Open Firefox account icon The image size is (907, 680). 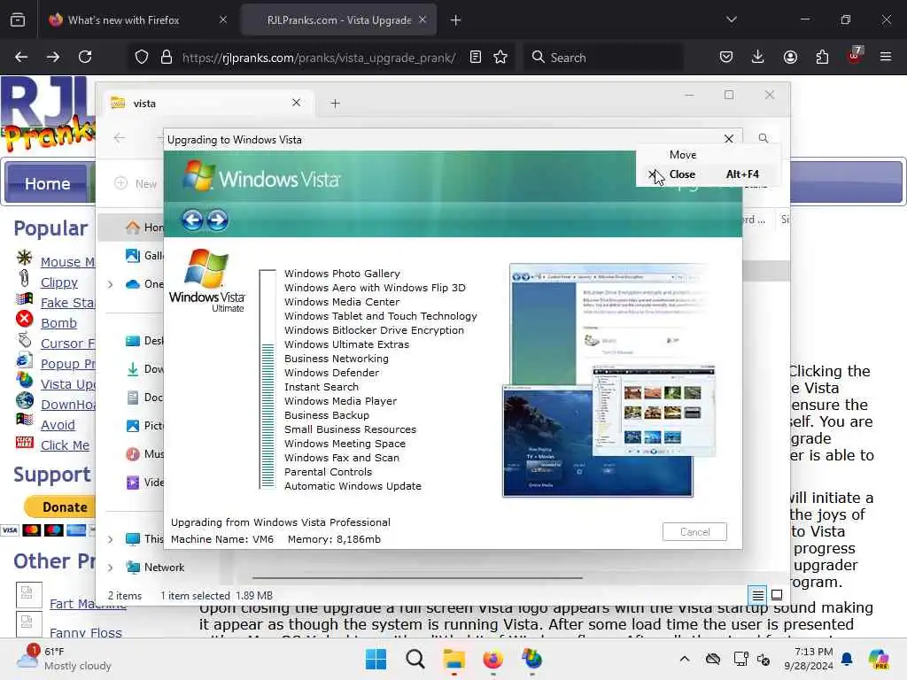[790, 57]
